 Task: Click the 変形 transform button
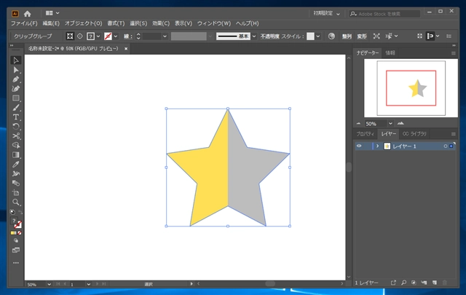pos(362,36)
